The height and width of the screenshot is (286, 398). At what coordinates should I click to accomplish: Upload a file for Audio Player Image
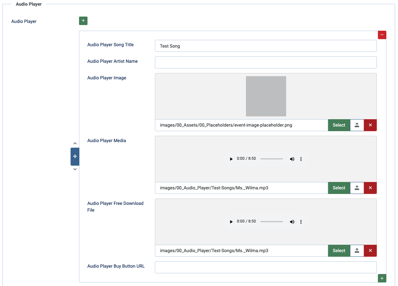(x=357, y=125)
